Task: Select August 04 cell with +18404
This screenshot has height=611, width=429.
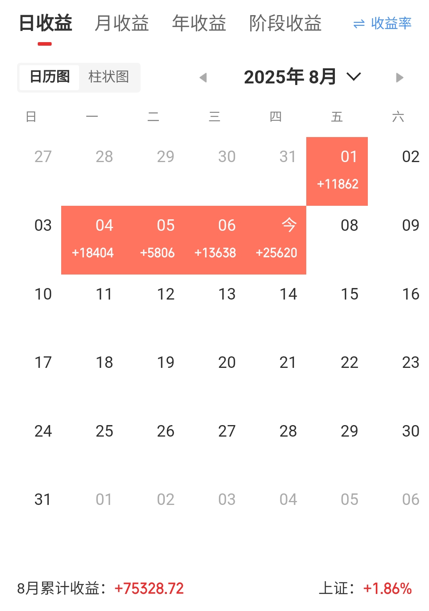Action: click(x=92, y=240)
